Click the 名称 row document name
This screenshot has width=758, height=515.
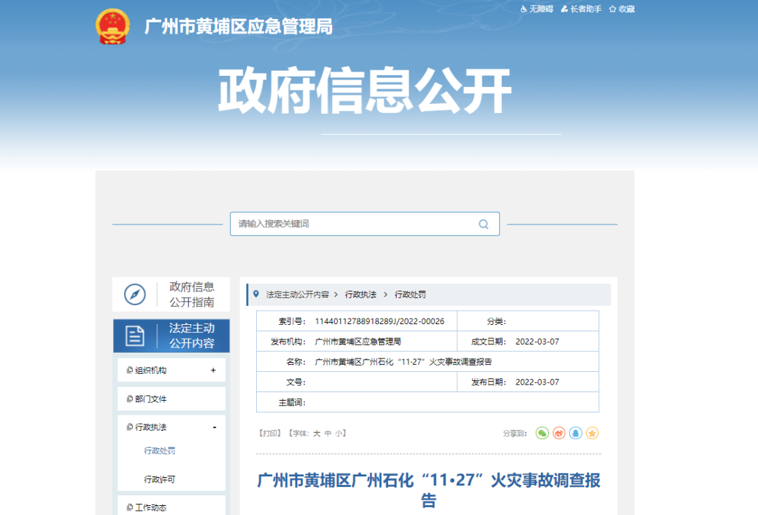tap(403, 362)
